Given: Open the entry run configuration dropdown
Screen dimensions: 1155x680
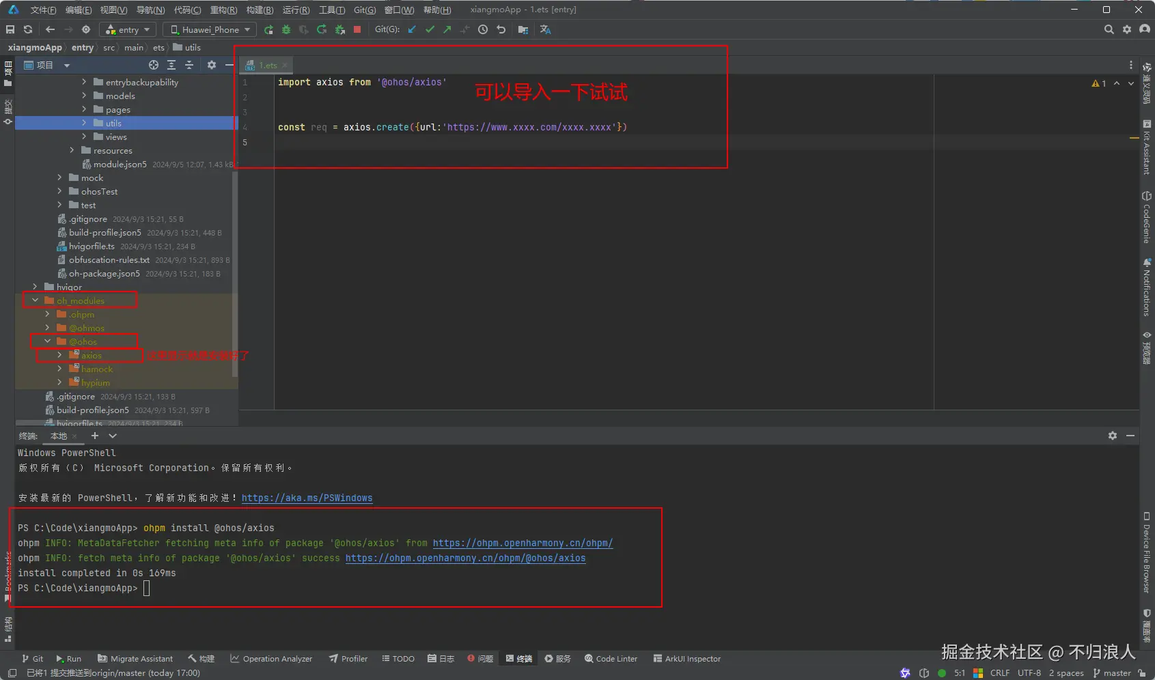Looking at the screenshot, I should [128, 29].
